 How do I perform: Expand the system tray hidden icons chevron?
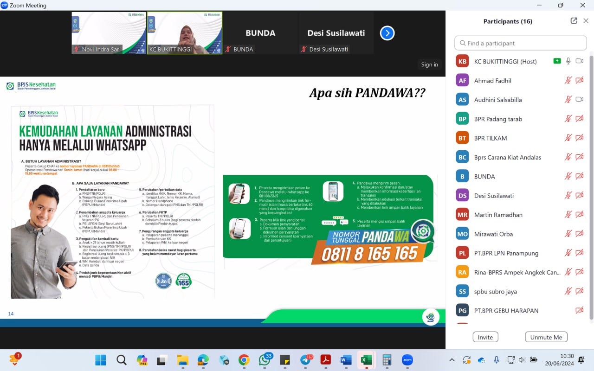point(452,360)
